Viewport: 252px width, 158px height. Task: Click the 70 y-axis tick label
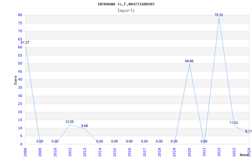click(x=20, y=31)
